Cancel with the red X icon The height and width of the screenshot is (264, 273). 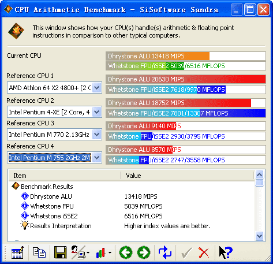pos(204,252)
